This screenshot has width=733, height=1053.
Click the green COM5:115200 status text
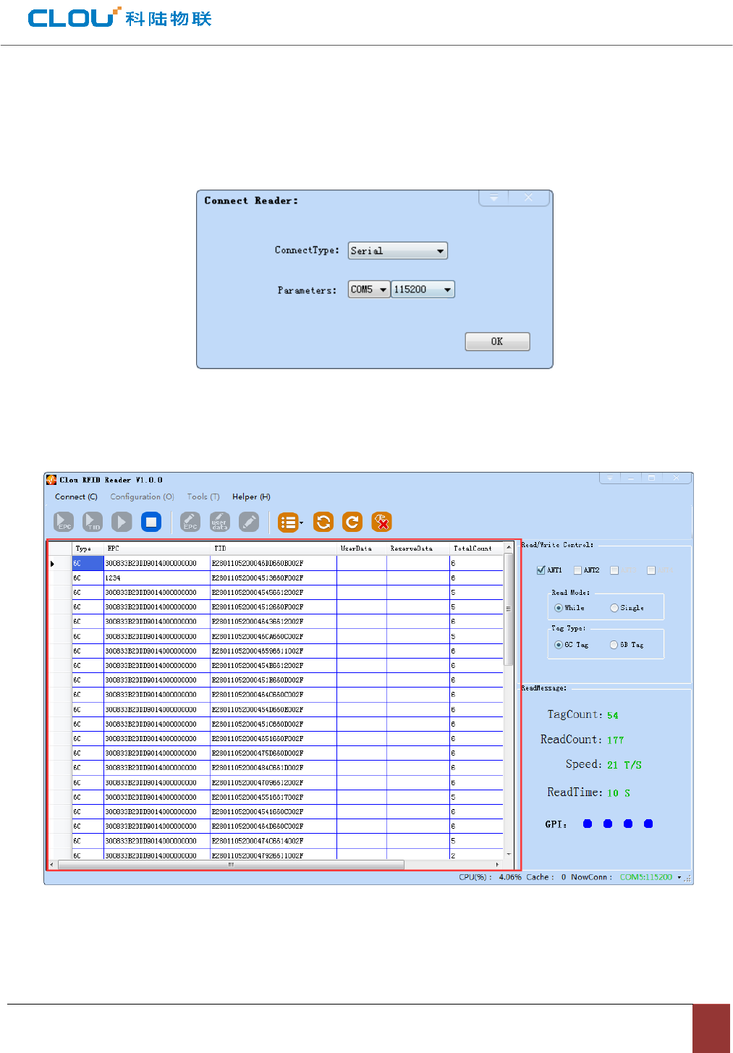pos(646,877)
